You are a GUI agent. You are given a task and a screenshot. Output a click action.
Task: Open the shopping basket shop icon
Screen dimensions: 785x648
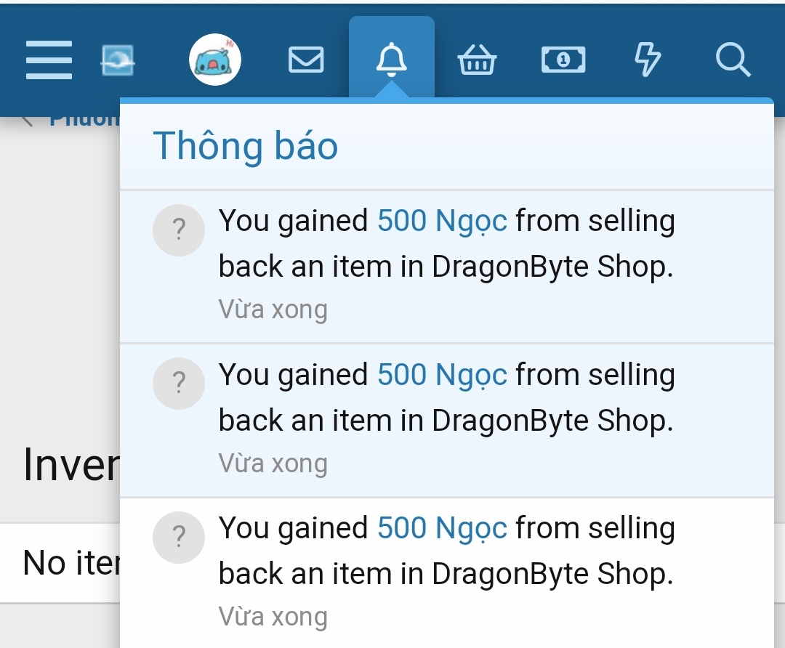click(x=477, y=60)
